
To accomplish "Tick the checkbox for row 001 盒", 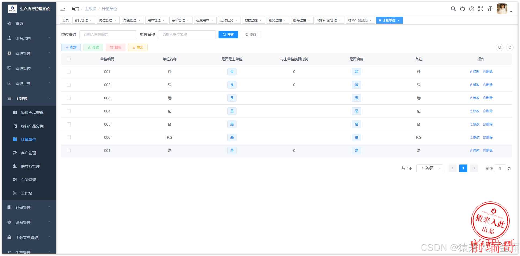I will (69, 151).
